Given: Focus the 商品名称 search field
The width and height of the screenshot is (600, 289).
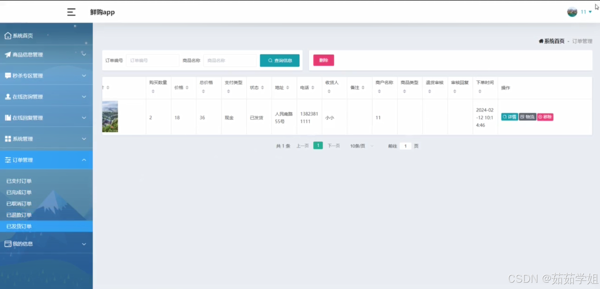Looking at the screenshot, I should click(x=230, y=60).
